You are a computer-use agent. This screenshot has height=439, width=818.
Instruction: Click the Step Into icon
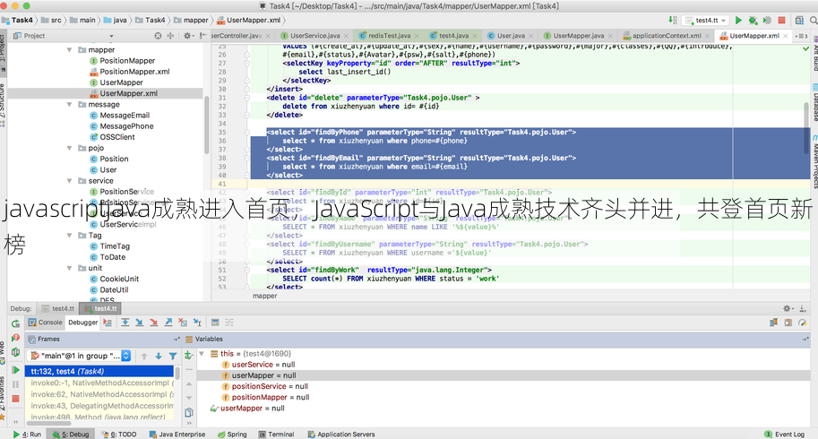[x=139, y=323]
